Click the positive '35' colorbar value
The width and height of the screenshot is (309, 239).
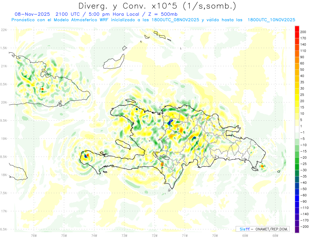302,82
